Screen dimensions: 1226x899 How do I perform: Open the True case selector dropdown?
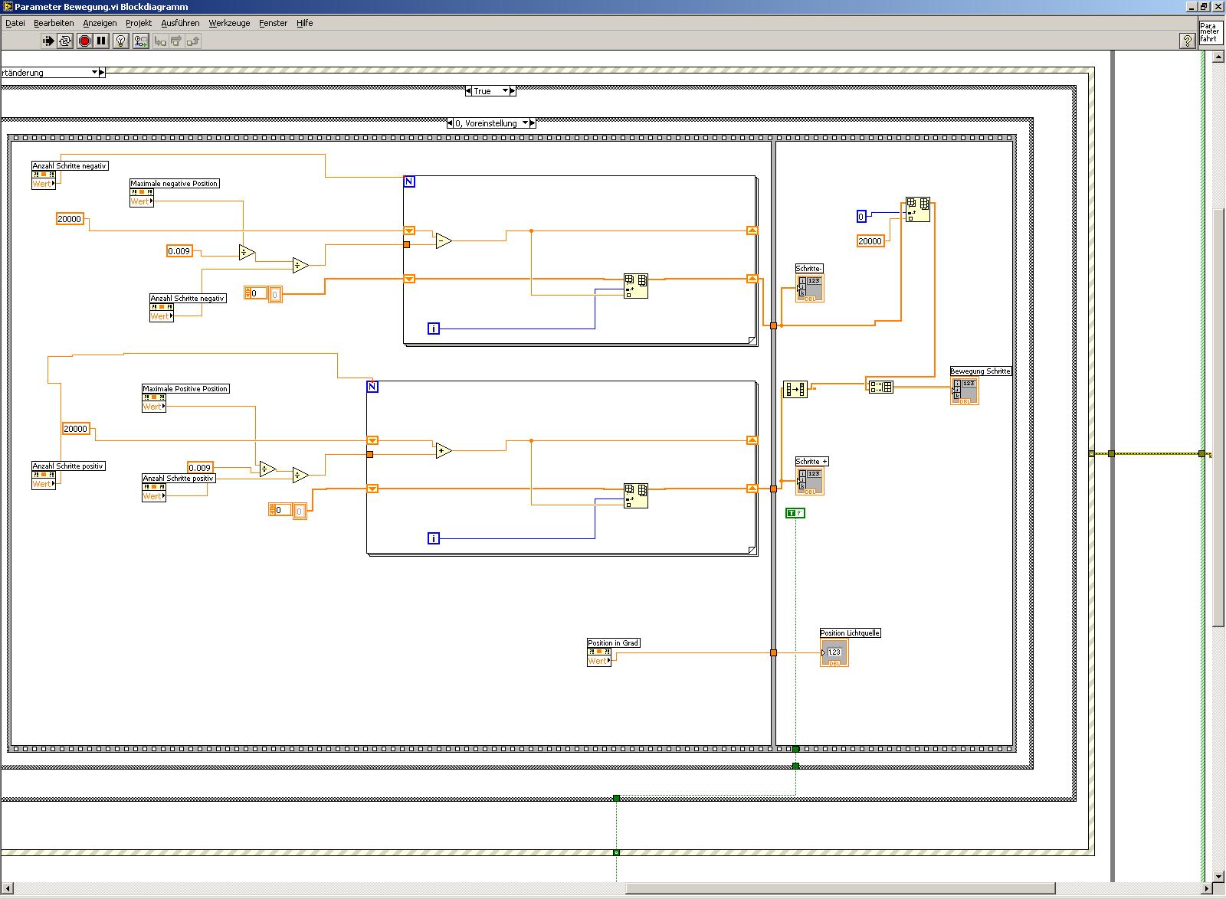click(x=505, y=90)
